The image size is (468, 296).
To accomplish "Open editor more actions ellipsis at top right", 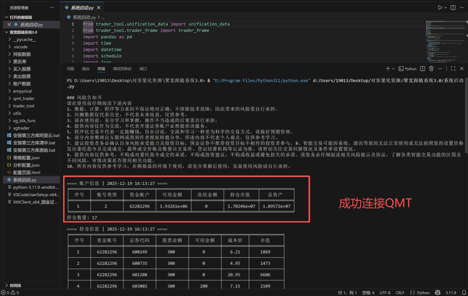I will coord(462,7).
